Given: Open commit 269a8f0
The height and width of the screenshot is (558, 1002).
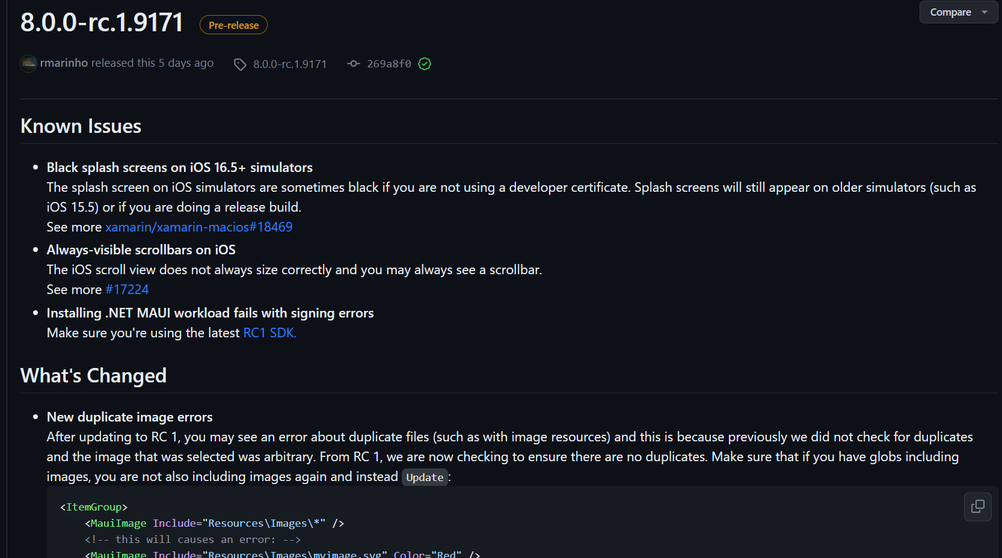Looking at the screenshot, I should 389,64.
